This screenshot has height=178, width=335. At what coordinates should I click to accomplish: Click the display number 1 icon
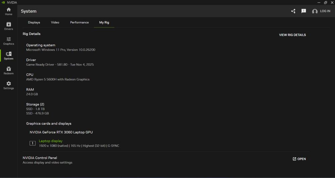click(x=32, y=143)
